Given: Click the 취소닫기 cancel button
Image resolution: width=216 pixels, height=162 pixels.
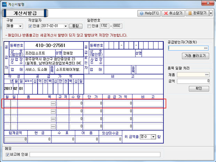Looking at the screenshot, I should point(173,13).
